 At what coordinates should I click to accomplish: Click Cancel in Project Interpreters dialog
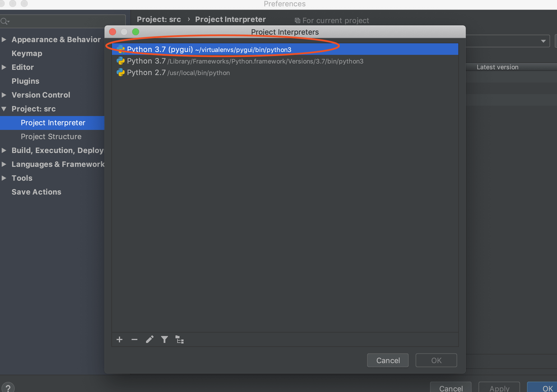click(388, 360)
